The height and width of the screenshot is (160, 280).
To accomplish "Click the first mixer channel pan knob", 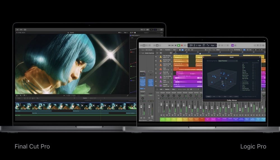I will [x=162, y=96].
